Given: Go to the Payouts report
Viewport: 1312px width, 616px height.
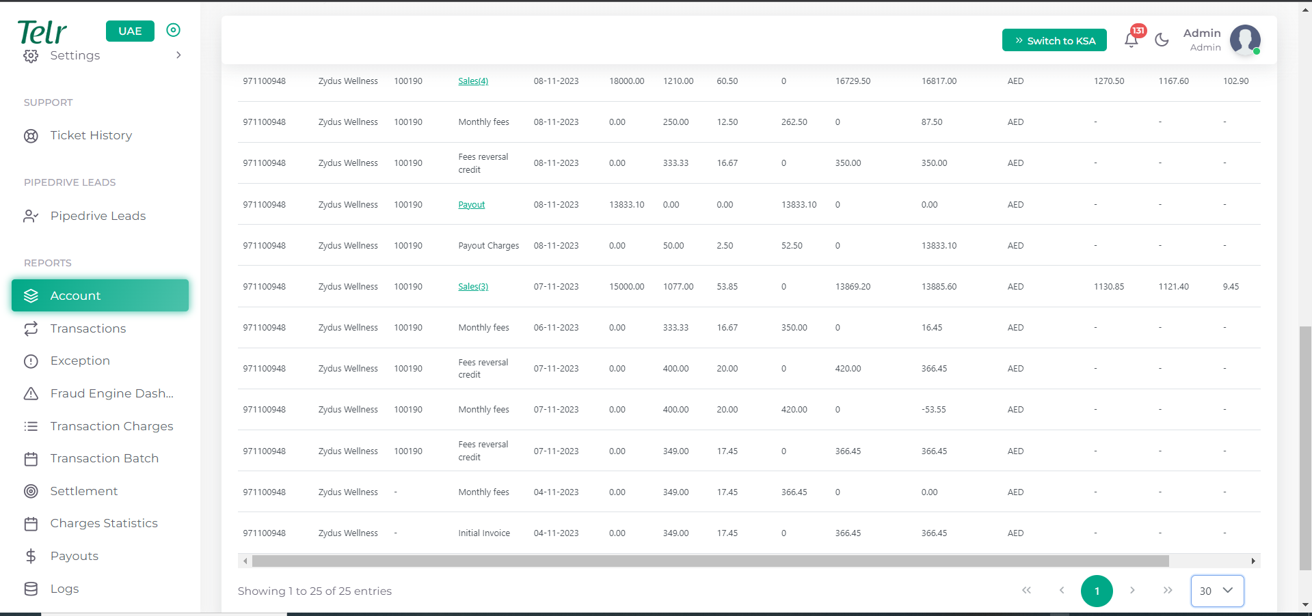Looking at the screenshot, I should click(x=74, y=556).
